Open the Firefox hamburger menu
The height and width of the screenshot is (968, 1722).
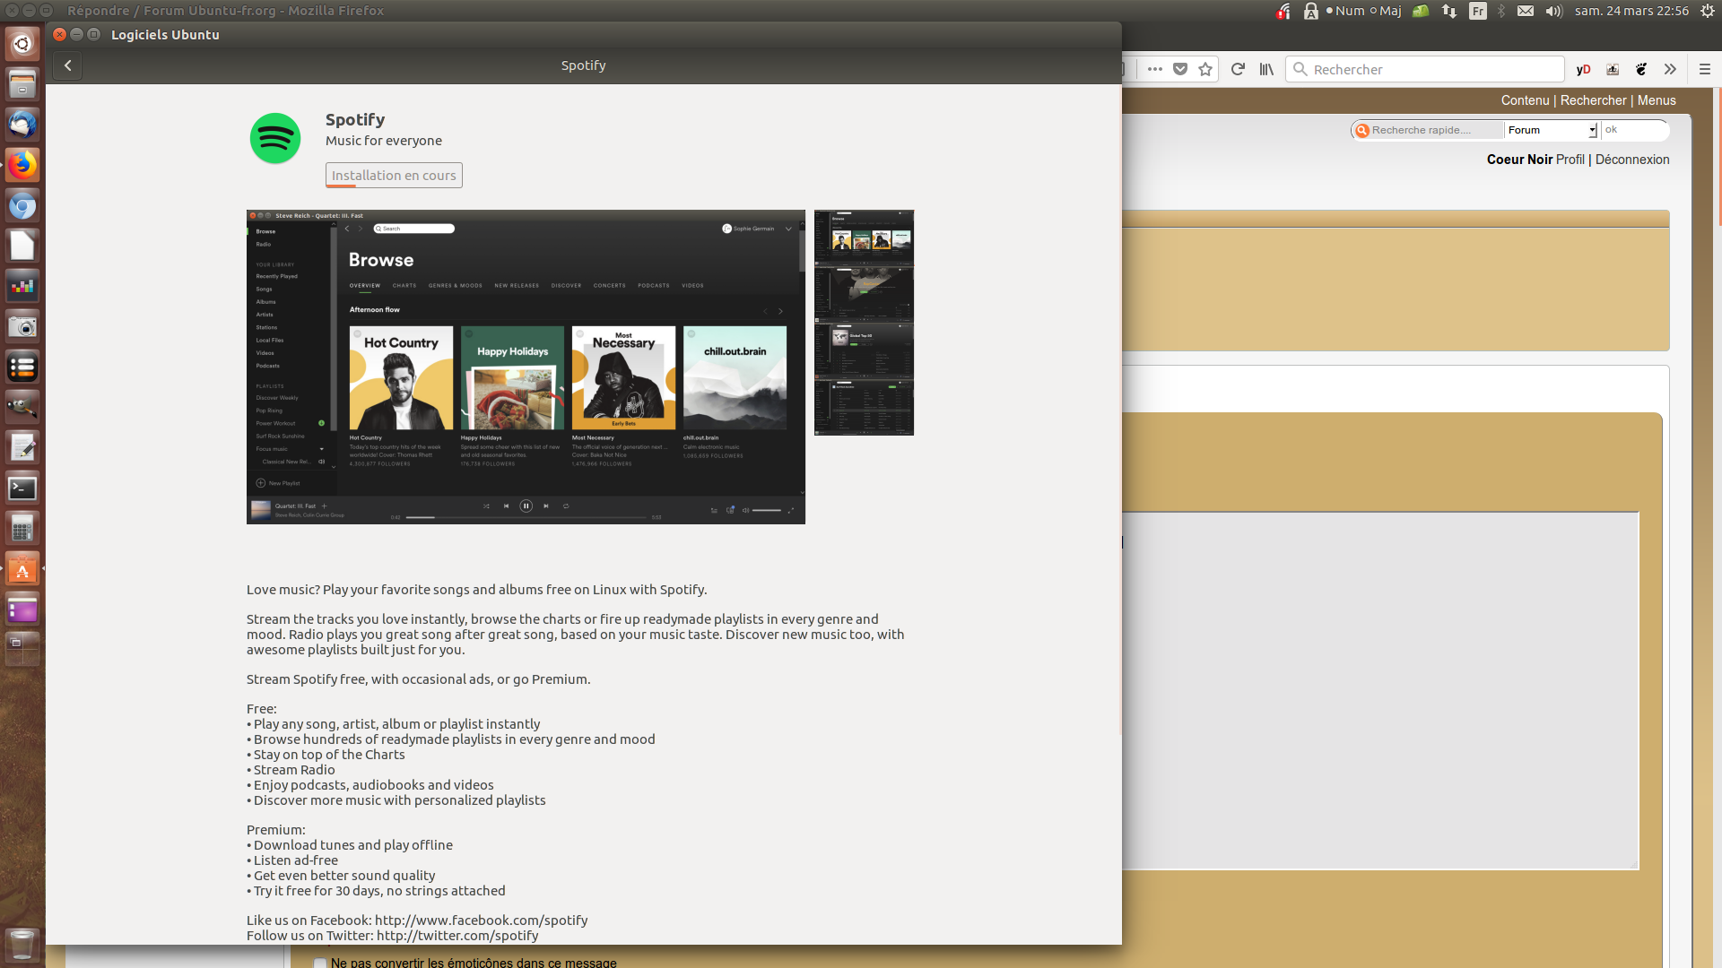[x=1705, y=69]
